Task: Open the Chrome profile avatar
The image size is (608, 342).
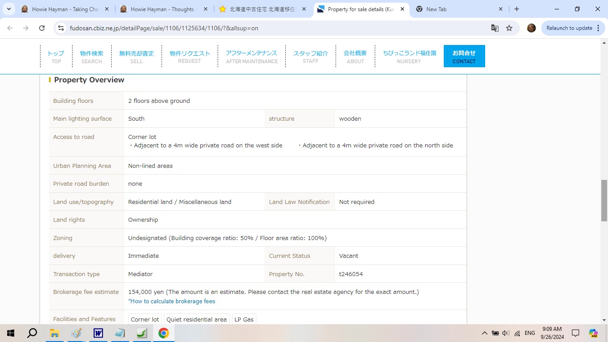Action: pyautogui.click(x=531, y=28)
